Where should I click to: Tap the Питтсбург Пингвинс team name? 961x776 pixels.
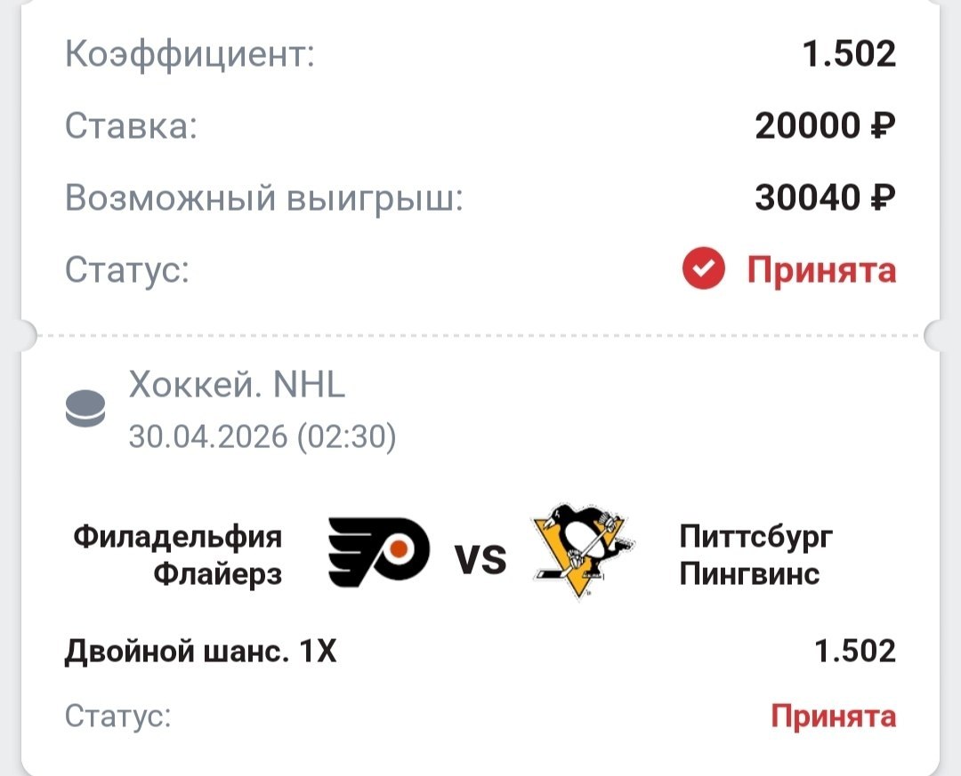tap(757, 556)
